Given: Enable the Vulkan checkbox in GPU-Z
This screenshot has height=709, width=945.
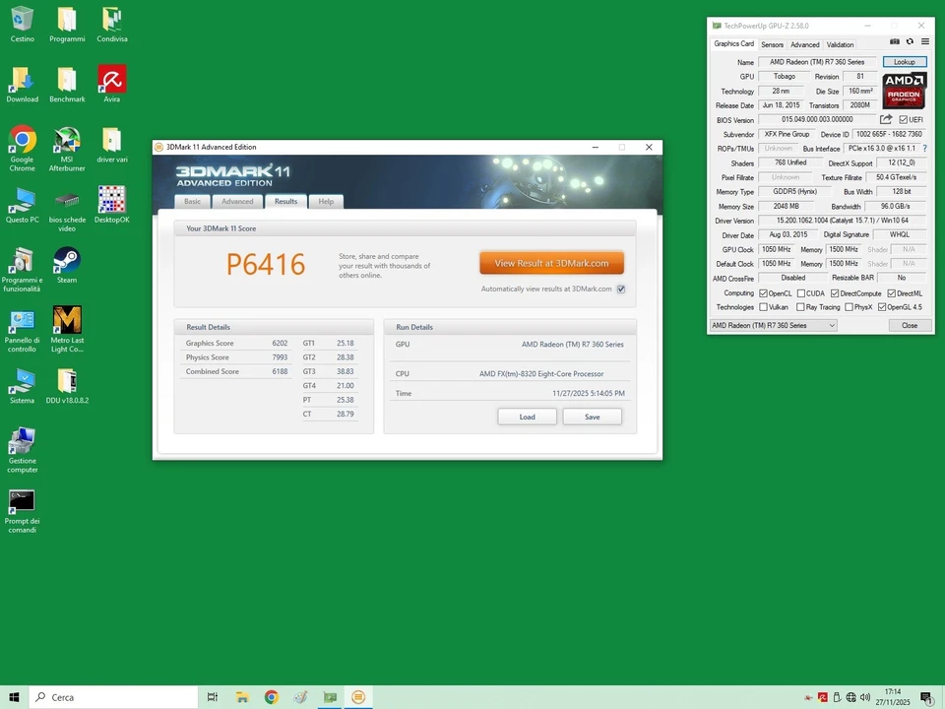Looking at the screenshot, I should [764, 306].
